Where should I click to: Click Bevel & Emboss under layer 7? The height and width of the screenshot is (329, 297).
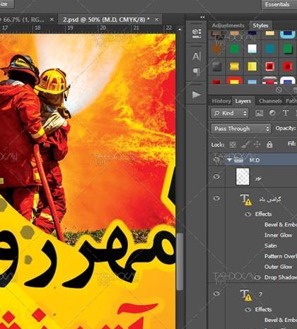point(281,320)
